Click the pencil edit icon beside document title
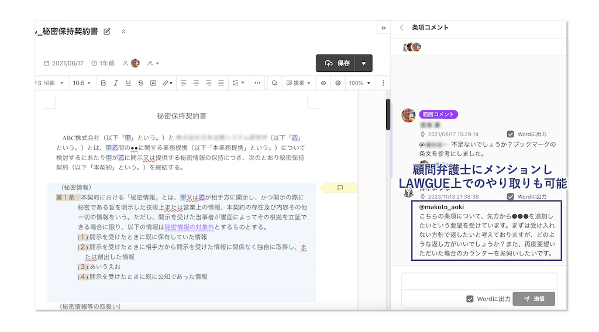This screenshot has height=332, width=599. click(x=107, y=32)
